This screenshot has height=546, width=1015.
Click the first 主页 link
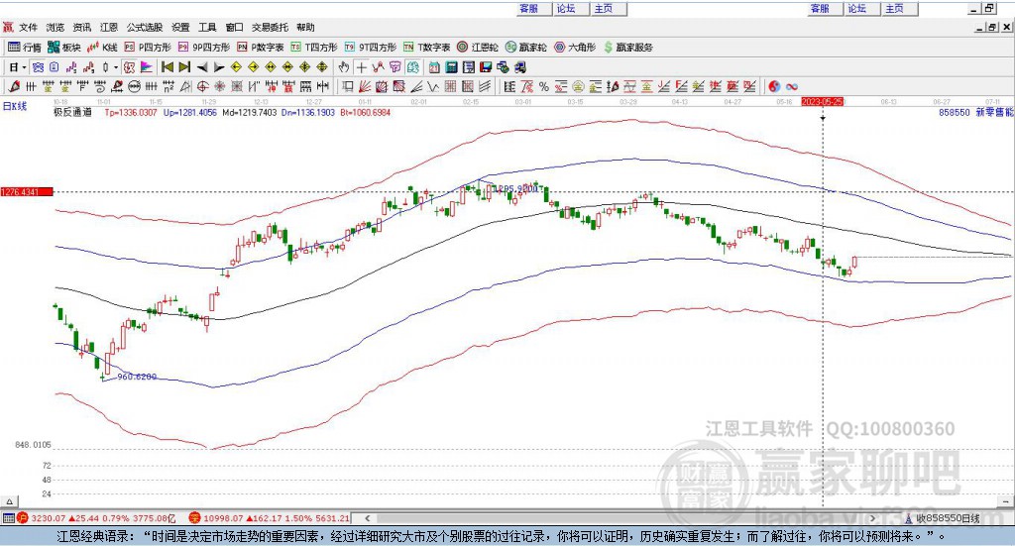(604, 8)
